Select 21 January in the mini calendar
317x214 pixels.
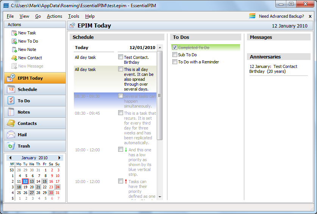click(x=38, y=187)
